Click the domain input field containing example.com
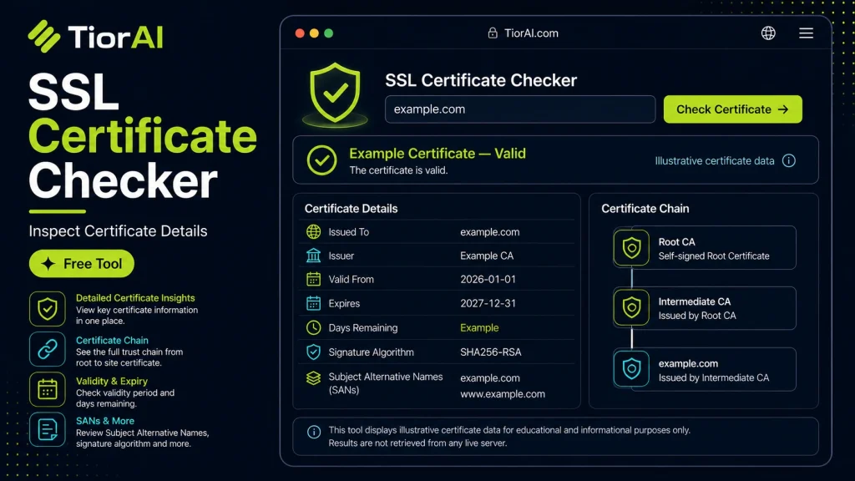Image resolution: width=855 pixels, height=481 pixels. (x=520, y=109)
